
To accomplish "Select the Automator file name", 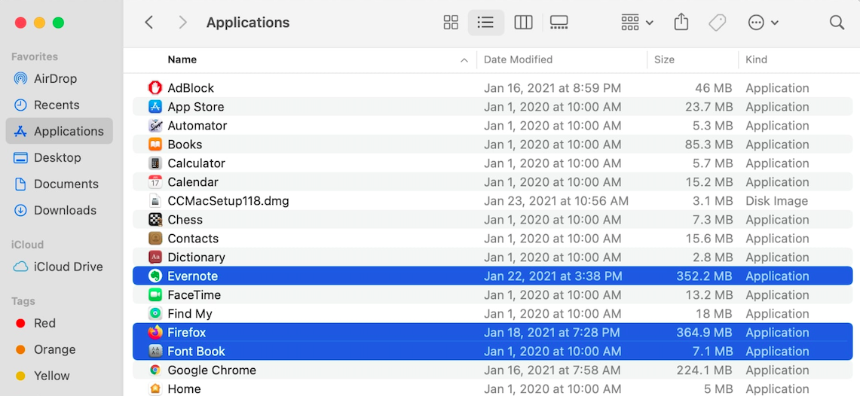I will tap(197, 126).
